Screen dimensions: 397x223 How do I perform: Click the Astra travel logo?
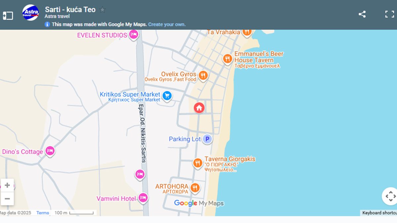[x=30, y=13]
